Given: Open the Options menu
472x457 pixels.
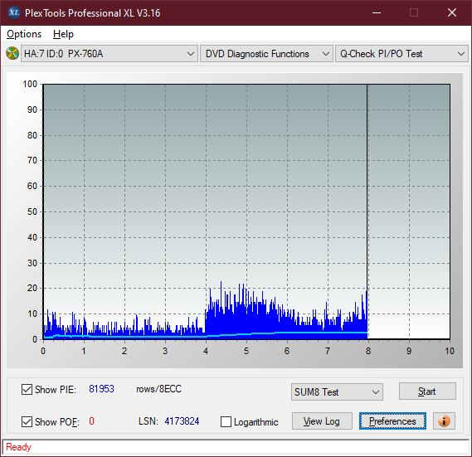Looking at the screenshot, I should point(24,34).
